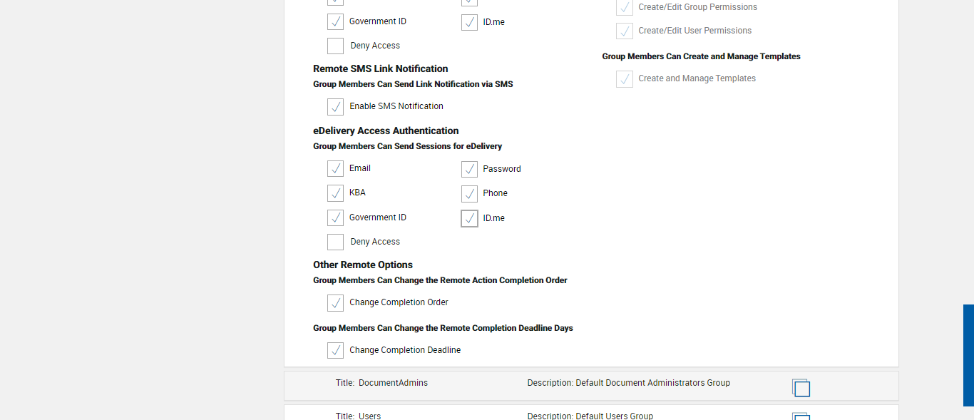974x420 pixels.
Task: Toggle the Enable SMS Notification checkbox
Action: (x=336, y=107)
